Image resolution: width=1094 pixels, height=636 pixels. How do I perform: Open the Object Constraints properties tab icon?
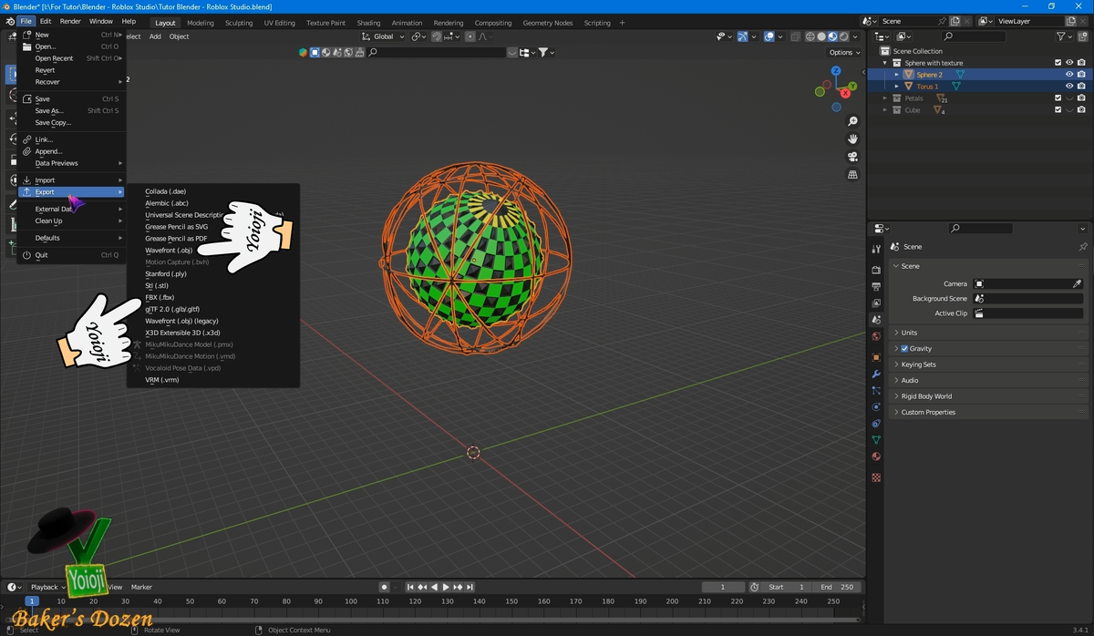(876, 424)
